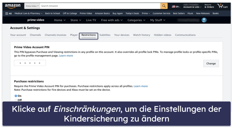Expand the Home dropdown in prime video bar

click(60, 20)
